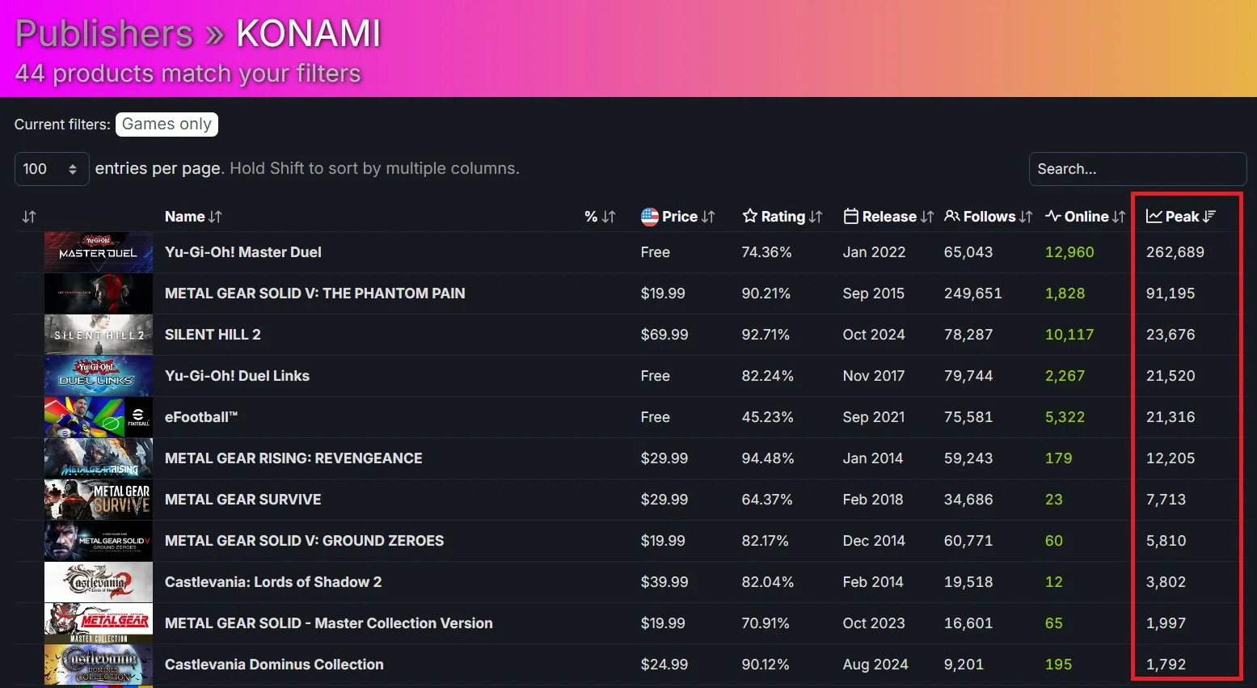Screen dimensions: 1257x688
Task: Sort table by Rating column
Action: click(782, 217)
